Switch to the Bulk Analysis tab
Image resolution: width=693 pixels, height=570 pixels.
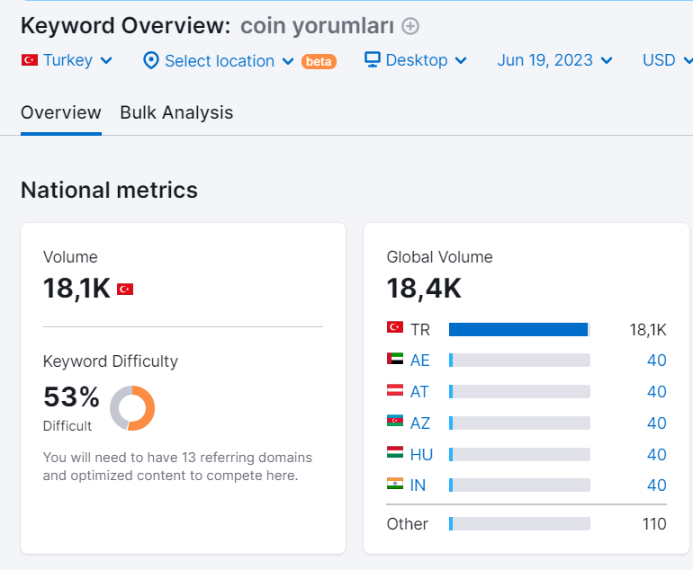(x=176, y=112)
